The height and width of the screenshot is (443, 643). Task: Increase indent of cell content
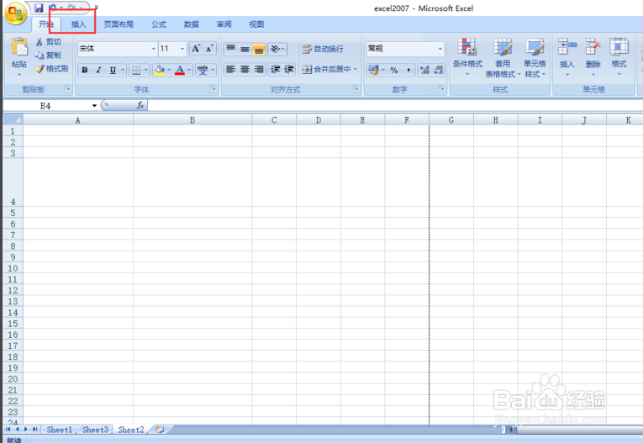coord(289,69)
